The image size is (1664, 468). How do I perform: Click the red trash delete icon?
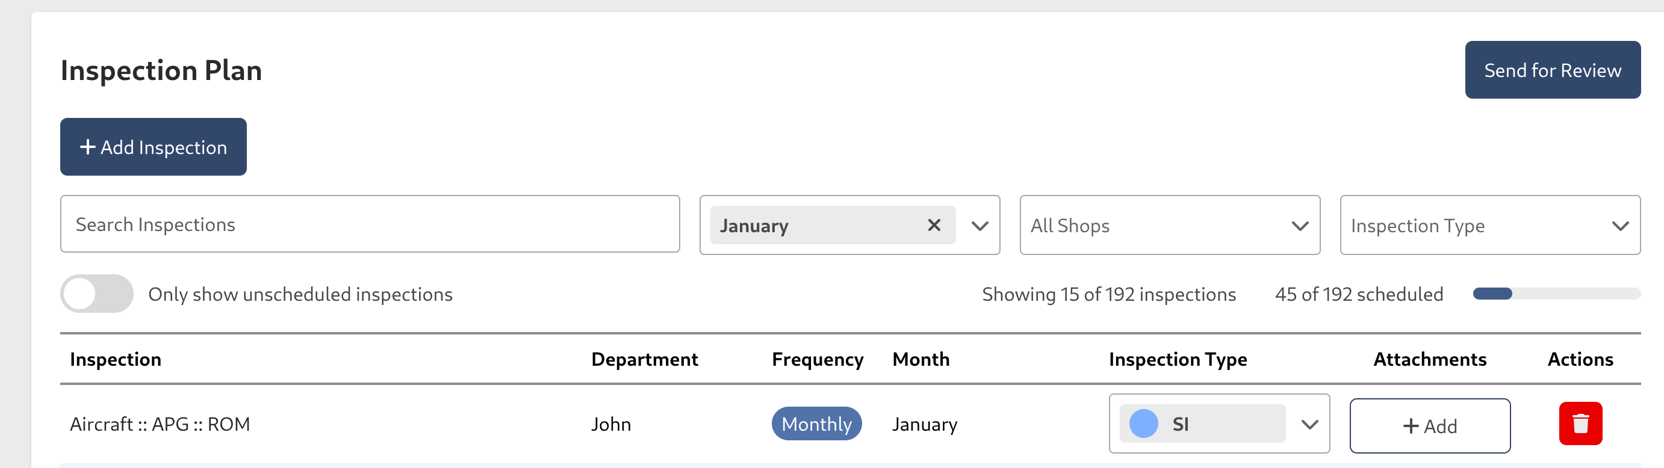point(1580,423)
